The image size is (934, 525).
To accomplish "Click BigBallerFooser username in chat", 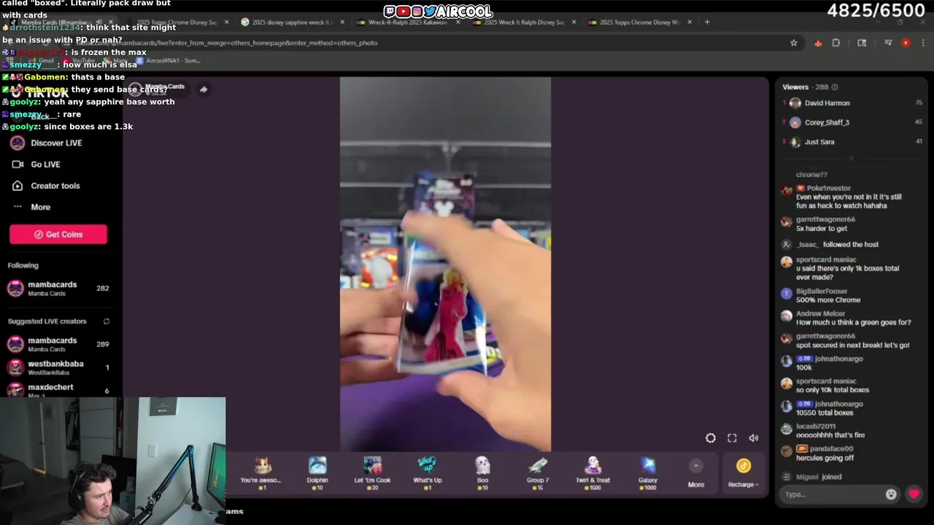I will point(822,292).
